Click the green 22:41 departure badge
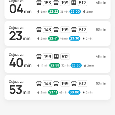 (x=53, y=39)
